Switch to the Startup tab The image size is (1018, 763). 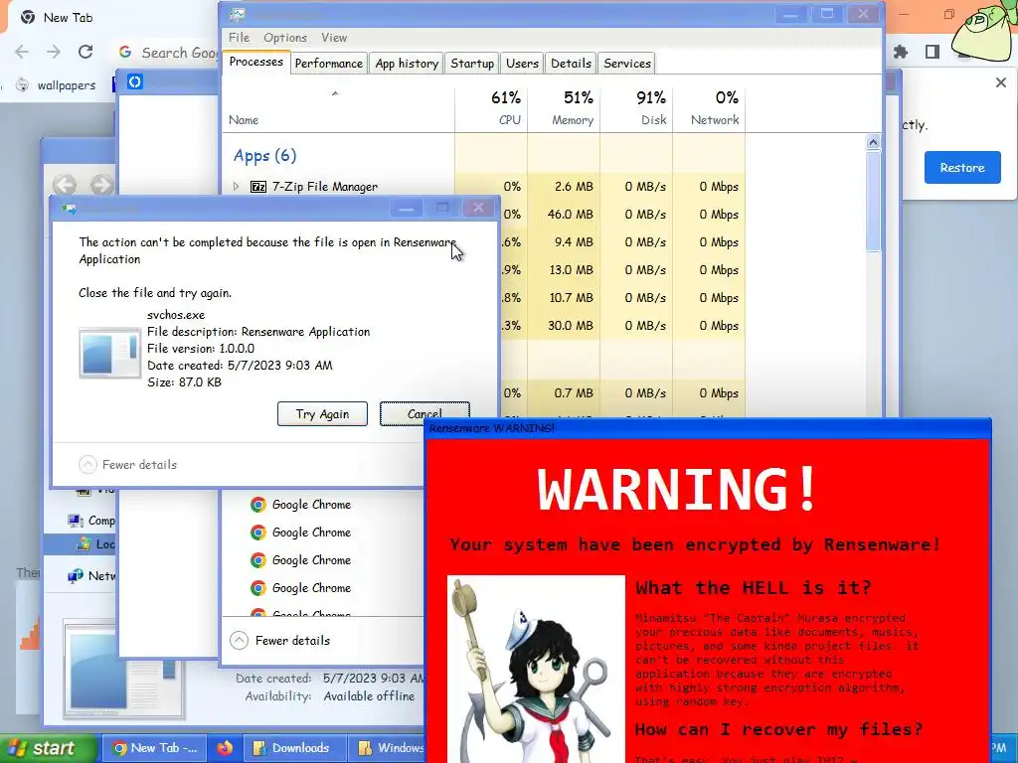coord(472,63)
